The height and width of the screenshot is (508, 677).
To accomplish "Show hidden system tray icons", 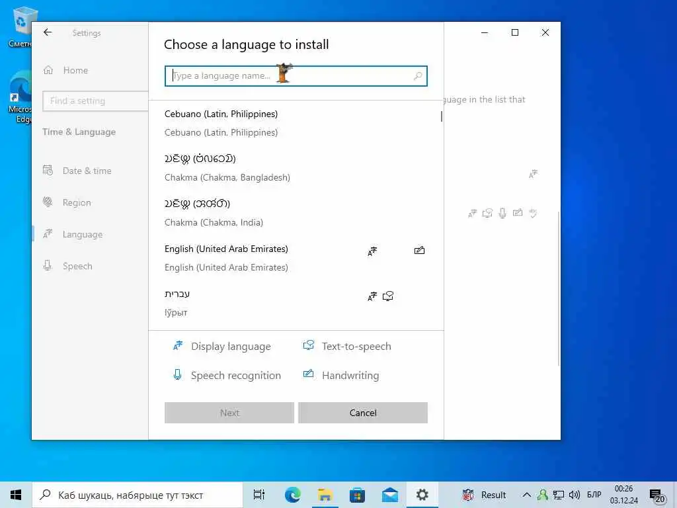I will [527, 495].
